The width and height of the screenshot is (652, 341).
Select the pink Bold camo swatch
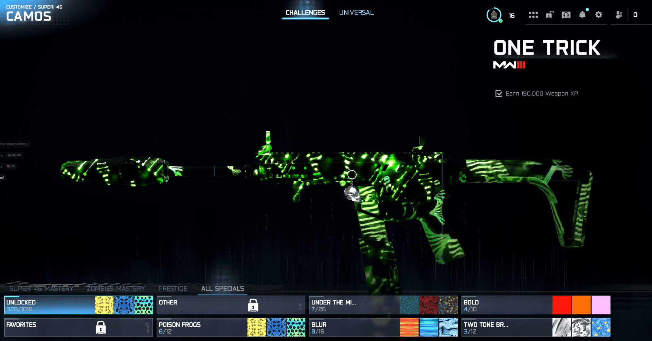[x=601, y=305]
